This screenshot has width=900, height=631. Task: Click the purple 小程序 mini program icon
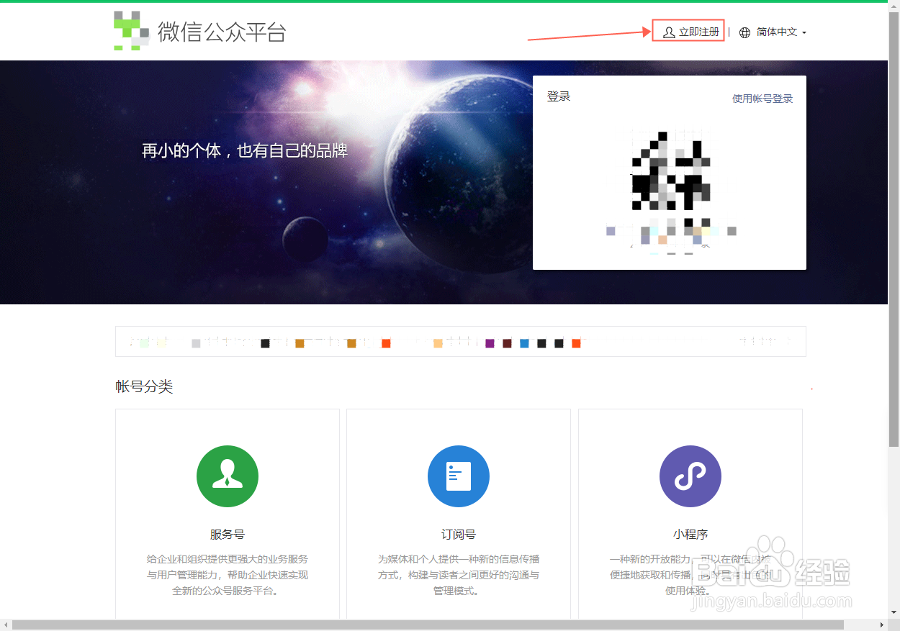click(x=690, y=476)
